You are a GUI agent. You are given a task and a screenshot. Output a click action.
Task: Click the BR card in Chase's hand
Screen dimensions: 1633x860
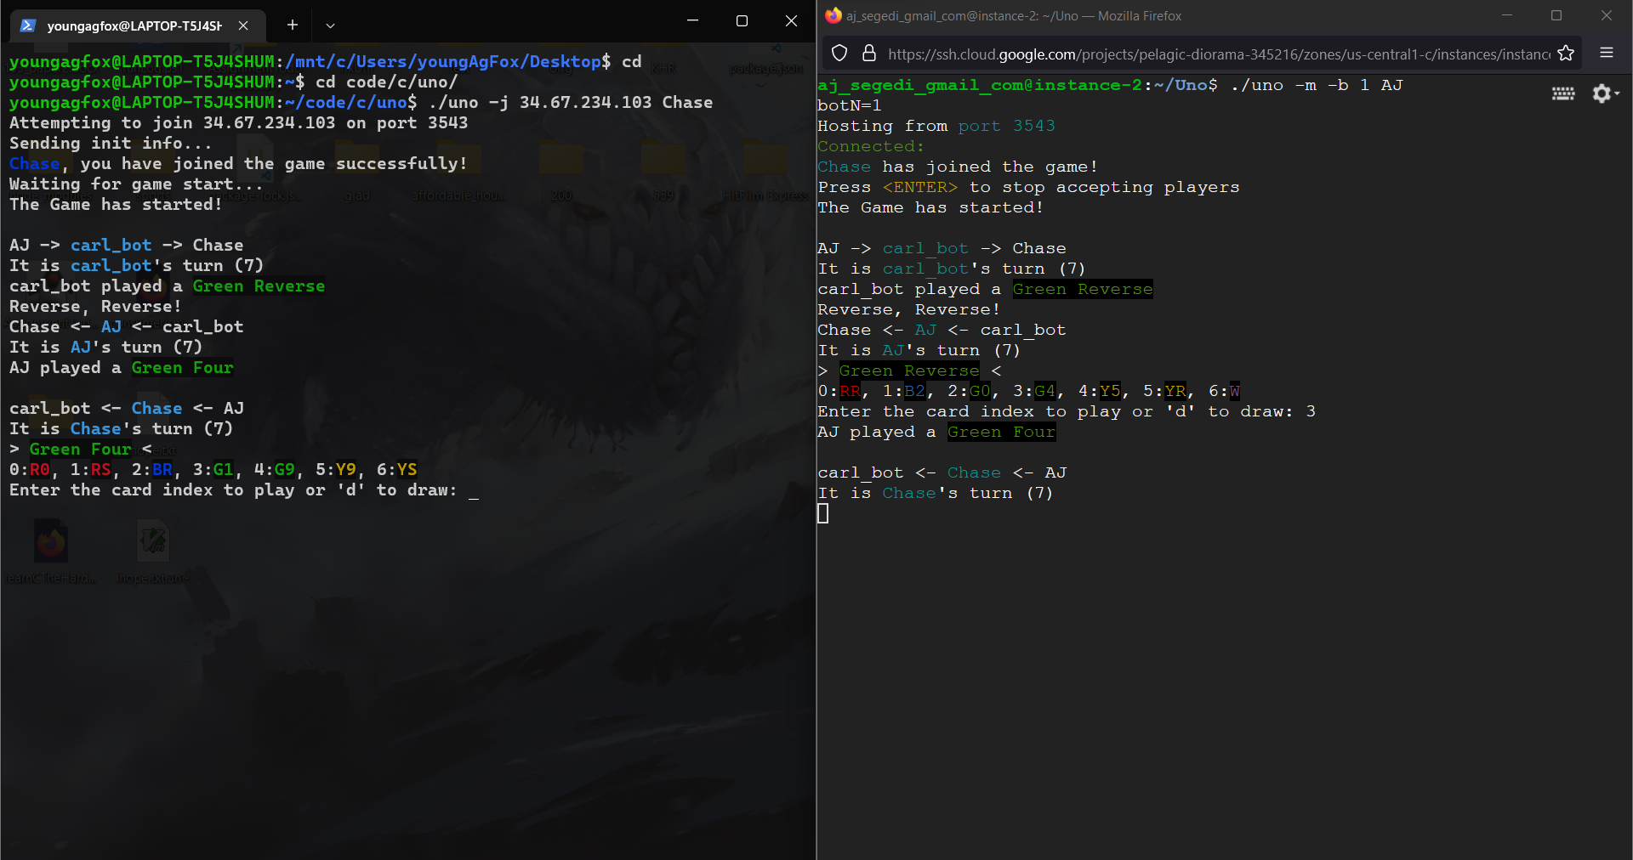(x=162, y=470)
